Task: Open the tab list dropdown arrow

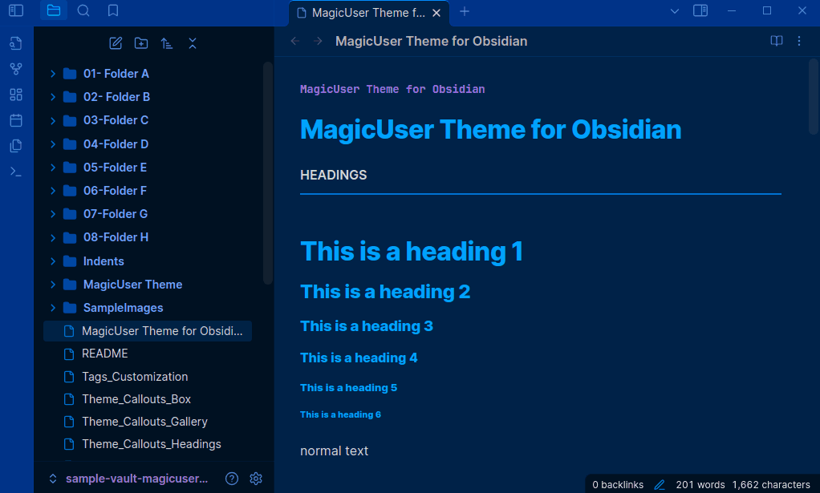Action: click(x=675, y=11)
